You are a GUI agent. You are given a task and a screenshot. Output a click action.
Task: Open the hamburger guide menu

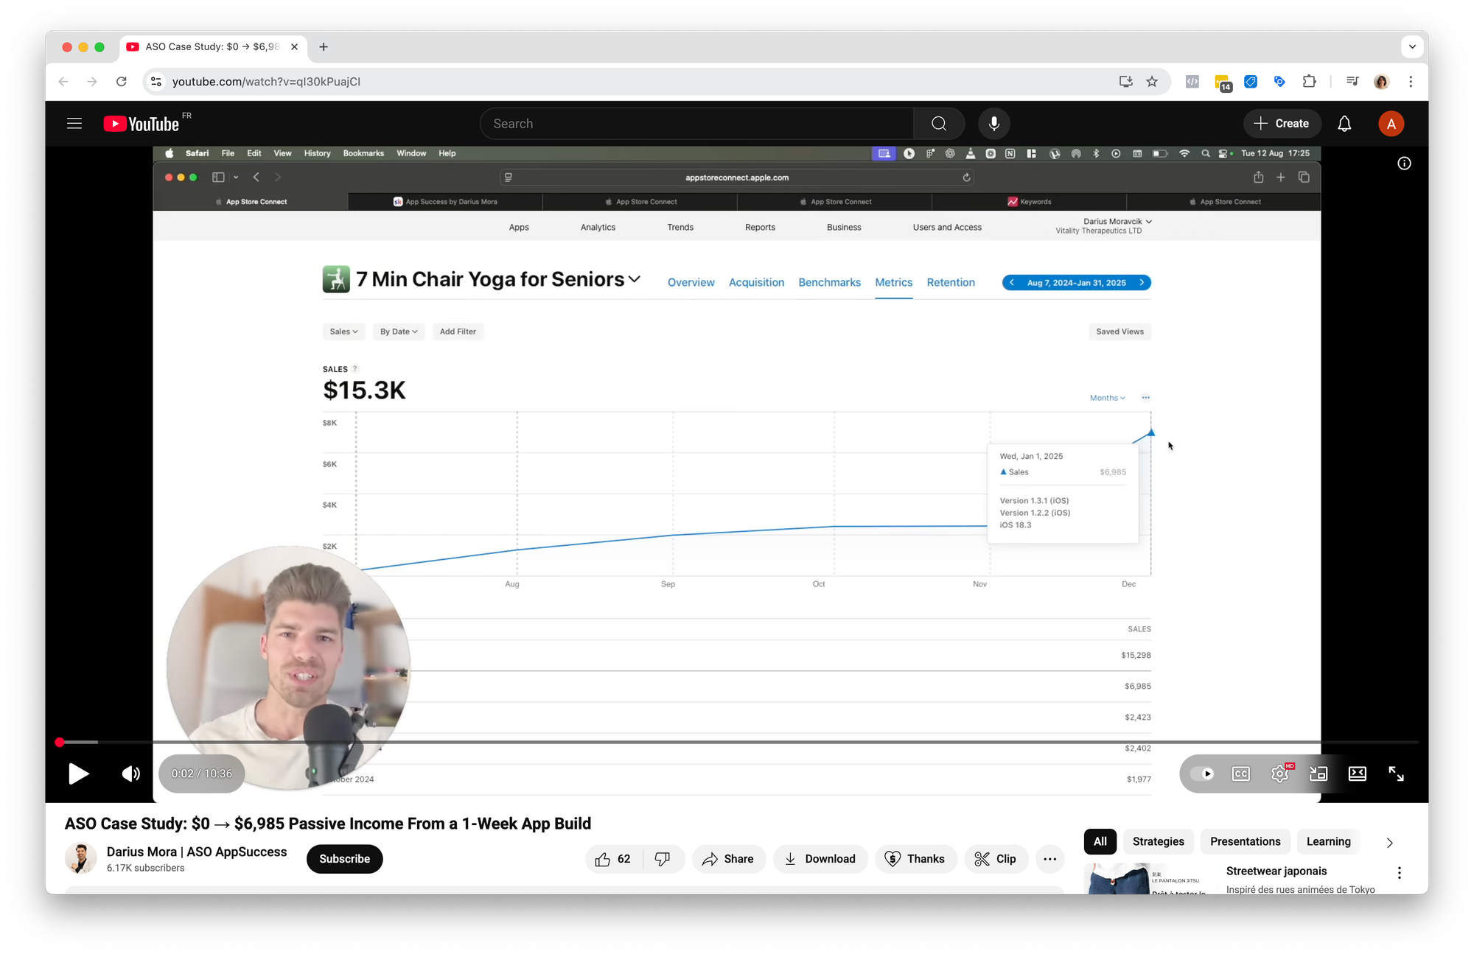(74, 124)
